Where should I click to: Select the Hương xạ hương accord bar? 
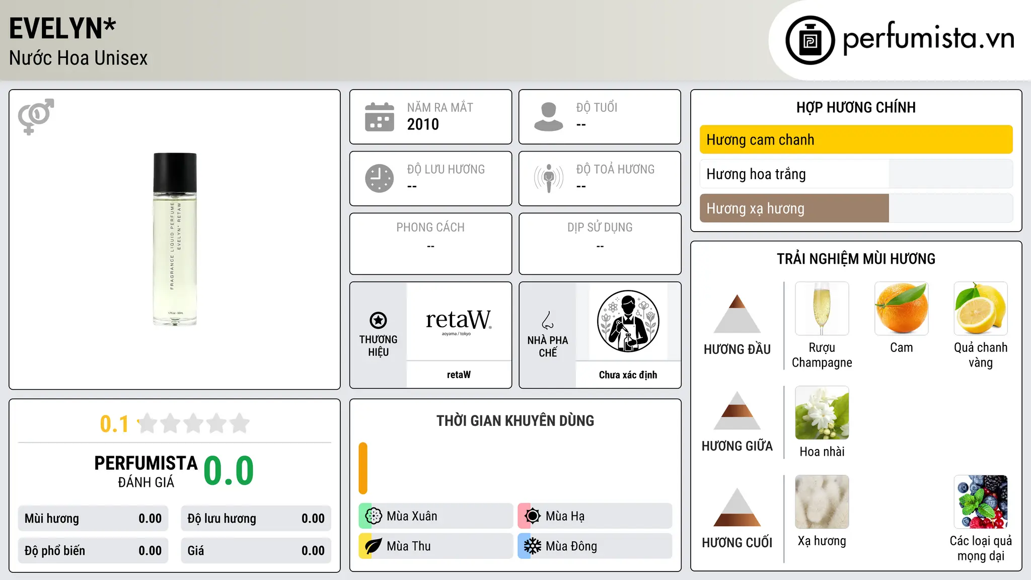tap(856, 208)
